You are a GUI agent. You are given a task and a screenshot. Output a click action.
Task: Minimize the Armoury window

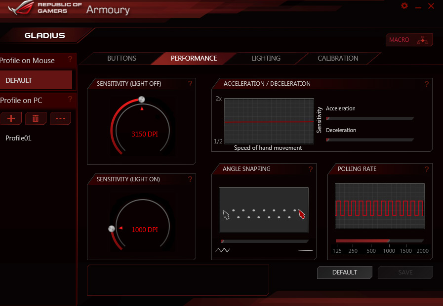coord(418,6)
